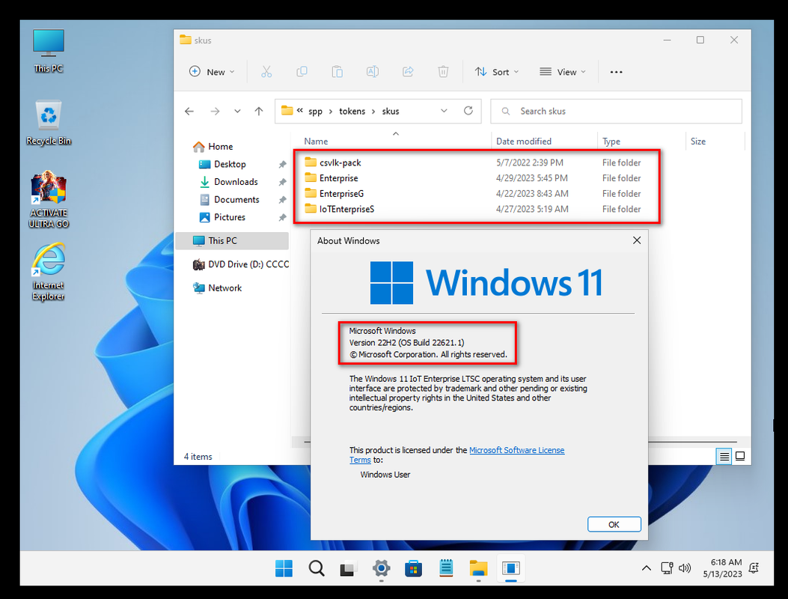Sort by the Size column header
Screen dimensions: 788x599
click(697, 142)
